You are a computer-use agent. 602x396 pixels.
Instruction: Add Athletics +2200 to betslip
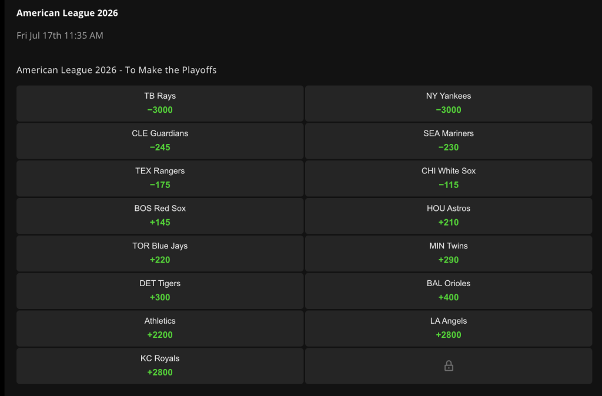160,329
